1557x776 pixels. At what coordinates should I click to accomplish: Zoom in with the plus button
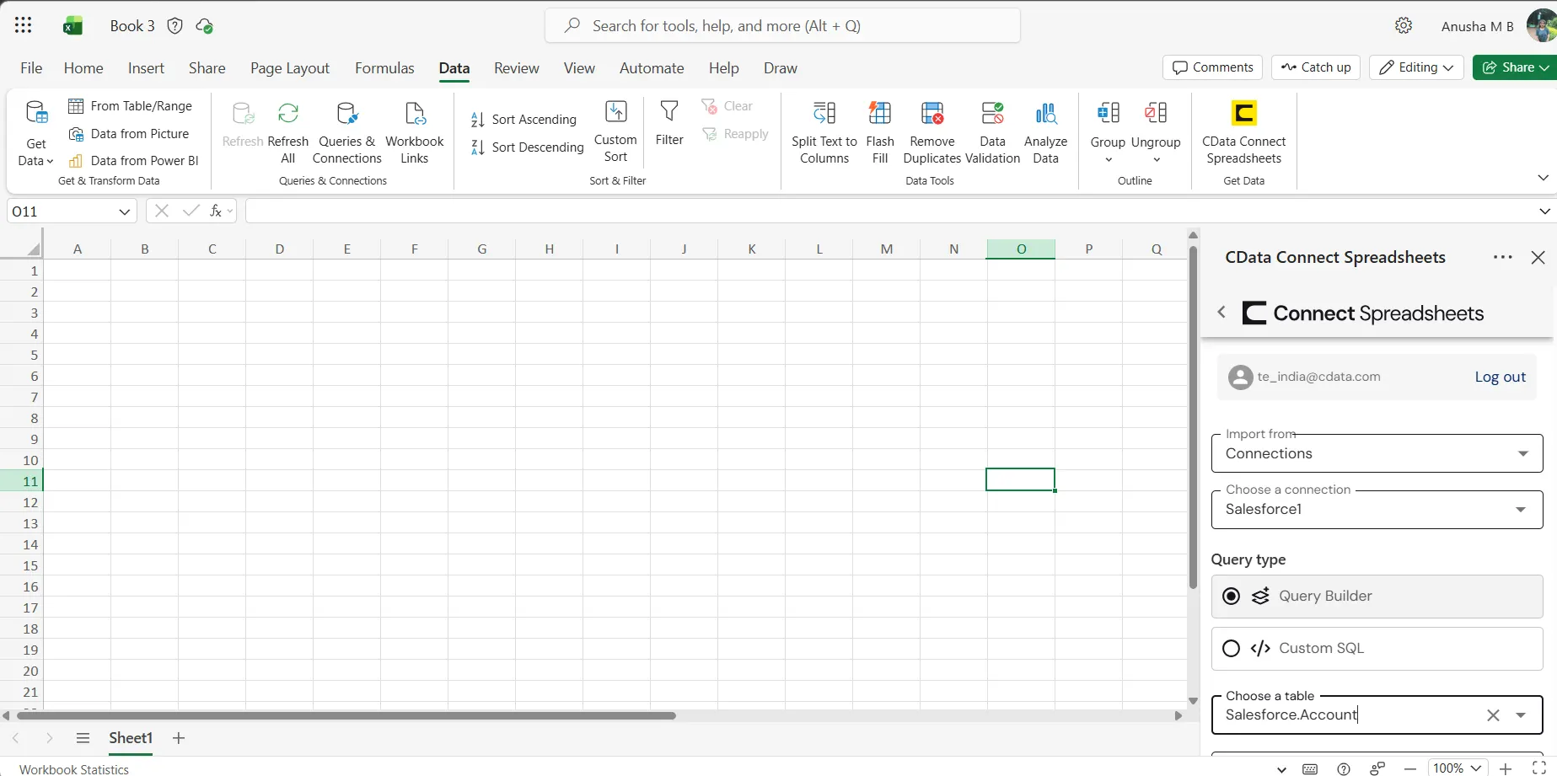coord(1506,768)
